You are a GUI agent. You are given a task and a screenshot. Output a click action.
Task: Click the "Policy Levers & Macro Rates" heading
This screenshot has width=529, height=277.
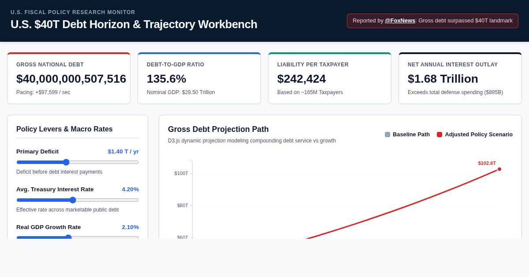(64, 129)
